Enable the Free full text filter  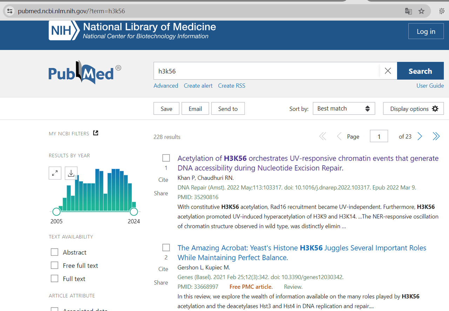[54, 265]
